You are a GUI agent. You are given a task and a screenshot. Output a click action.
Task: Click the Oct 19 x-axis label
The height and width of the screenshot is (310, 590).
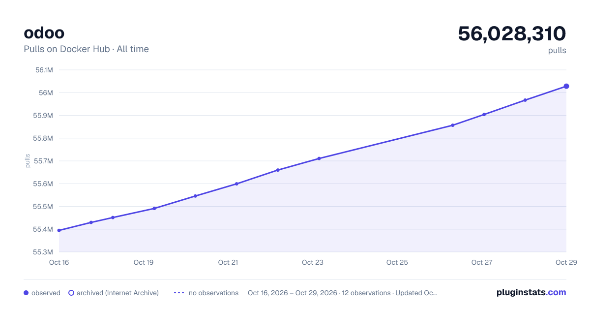[x=144, y=262]
